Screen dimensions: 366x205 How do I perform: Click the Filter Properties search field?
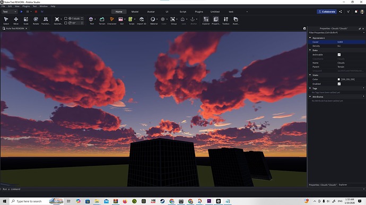[x=335, y=33]
